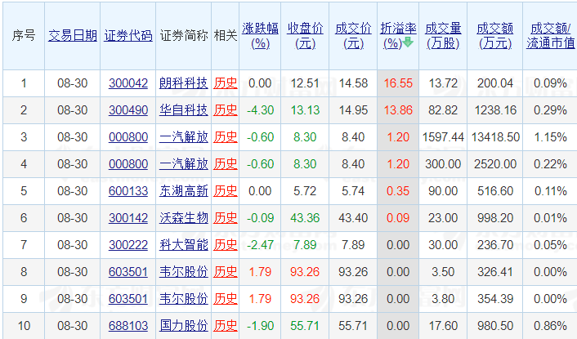The width and height of the screenshot is (577, 339).
Task: View 历史 for the 国力股份 row
Action: pyautogui.click(x=226, y=325)
